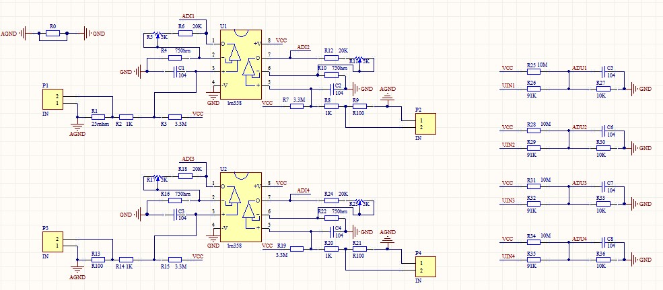Select resistor R14 1K
Viewport: 663px width, 290px height.
tap(126, 260)
